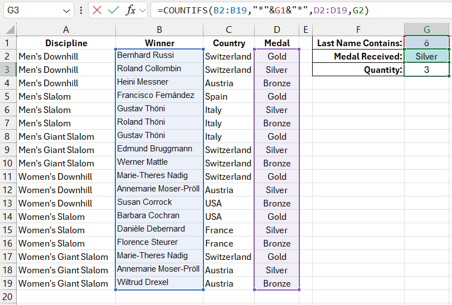452x305 pixels.
Task: Select the cell with Barbara Cochran
Action: tap(159, 217)
